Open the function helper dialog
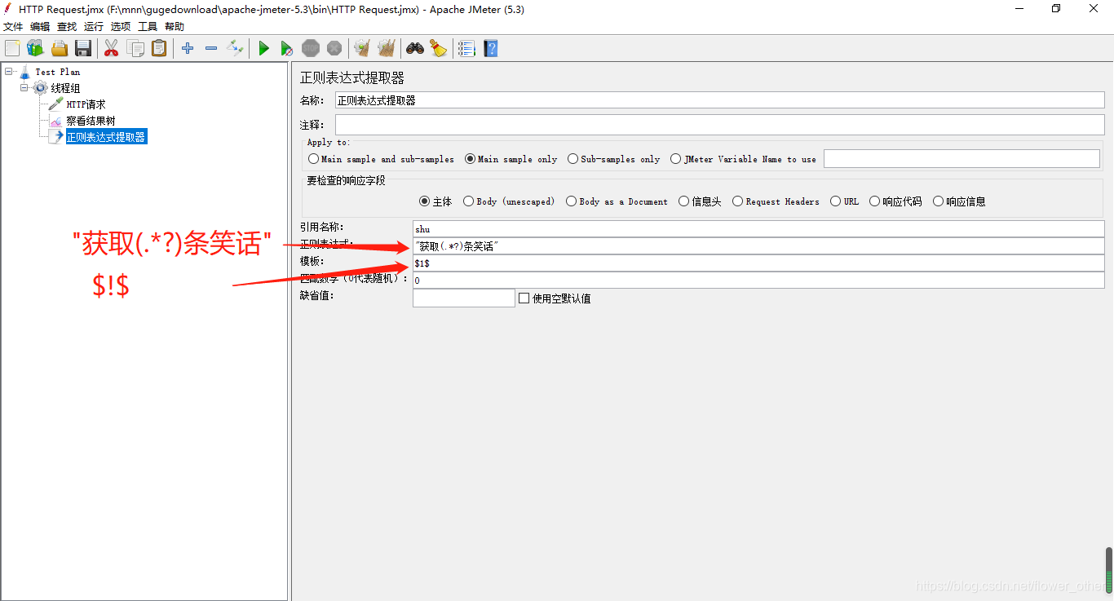Screen dimensions: 1114x601 pyautogui.click(x=466, y=49)
